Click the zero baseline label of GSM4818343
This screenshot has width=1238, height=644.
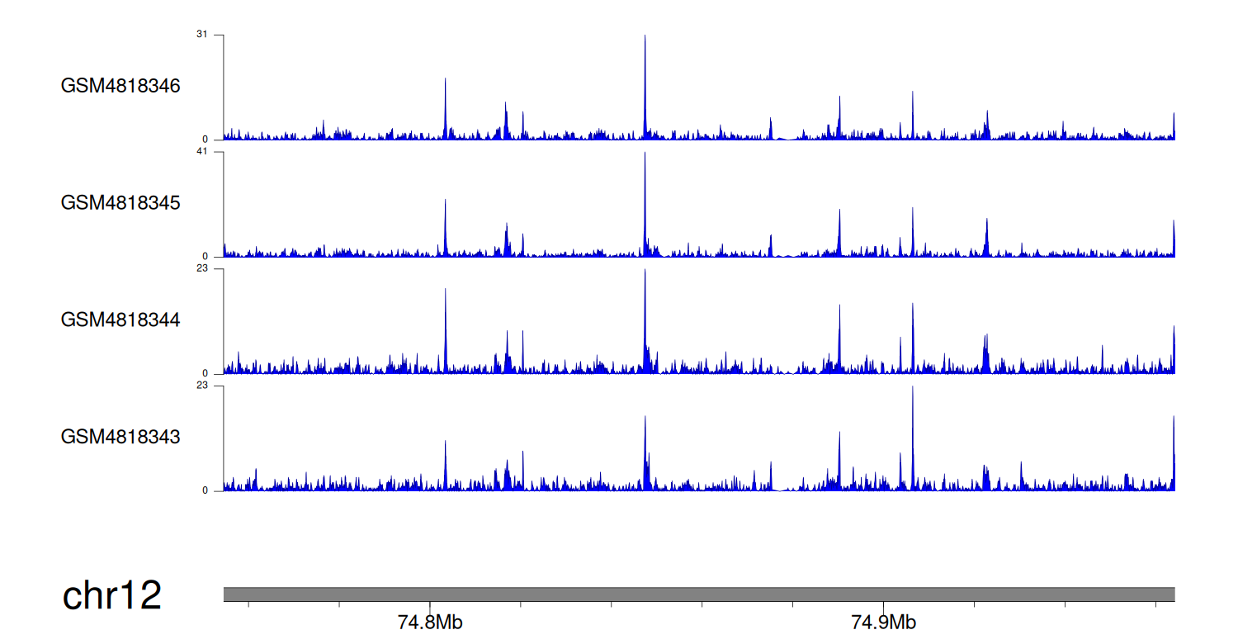click(206, 490)
